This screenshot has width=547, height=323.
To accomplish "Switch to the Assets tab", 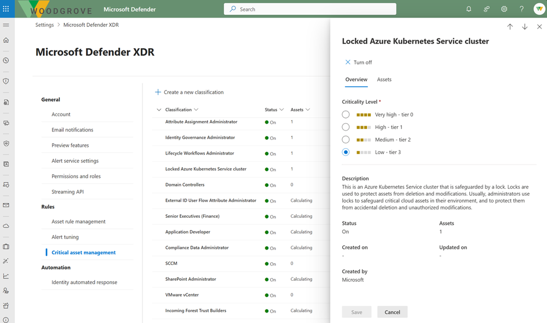I will 384,80.
